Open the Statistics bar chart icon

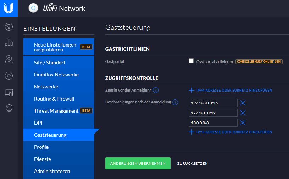(9, 43)
